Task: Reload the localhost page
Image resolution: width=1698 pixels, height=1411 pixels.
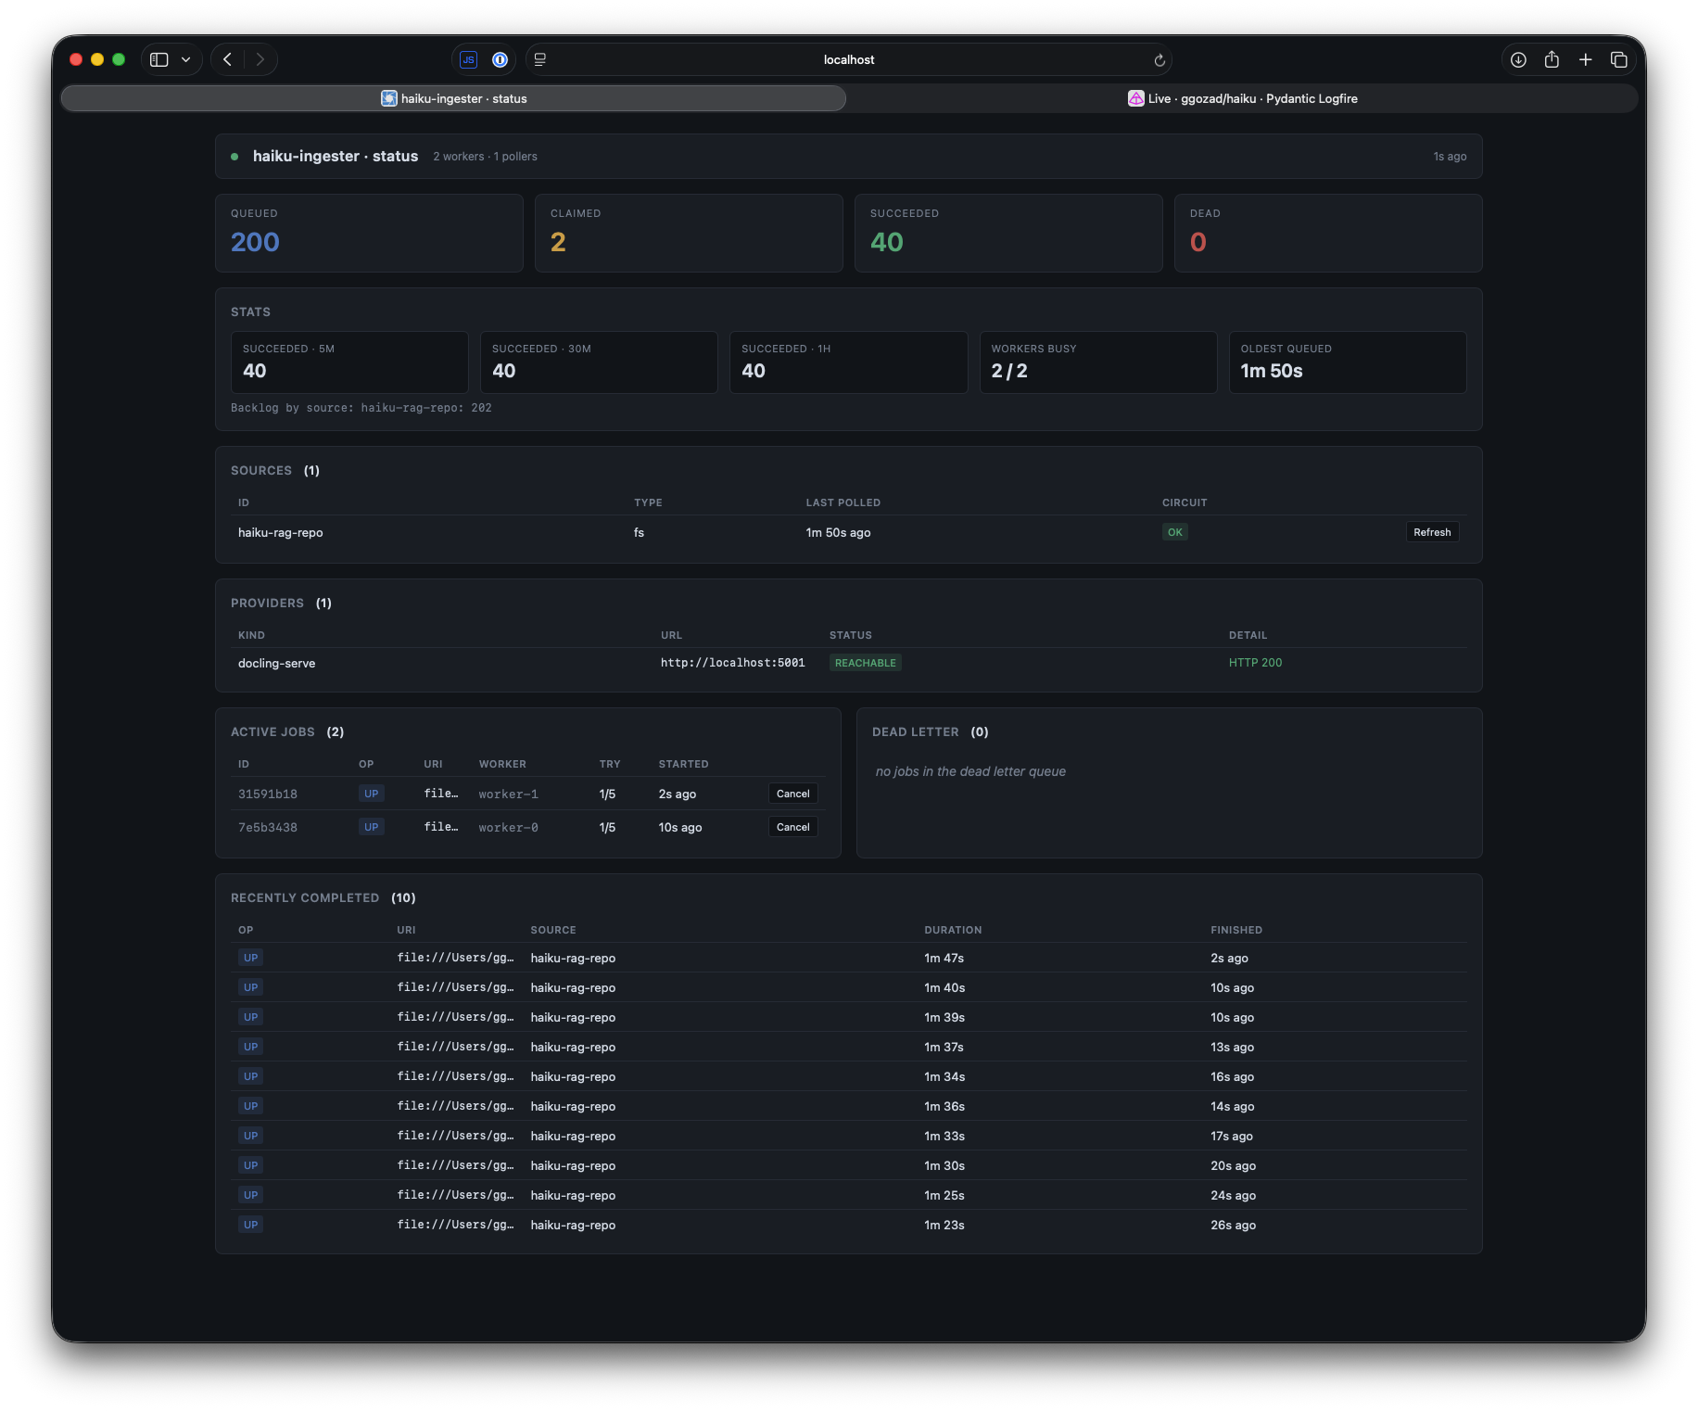Action: pos(1159,60)
